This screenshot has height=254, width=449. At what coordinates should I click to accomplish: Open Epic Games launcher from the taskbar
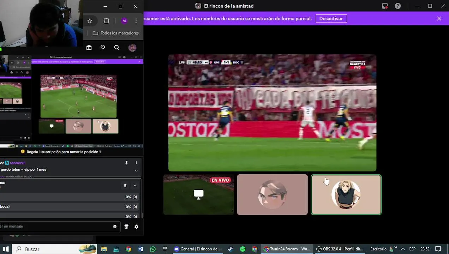tap(165, 249)
